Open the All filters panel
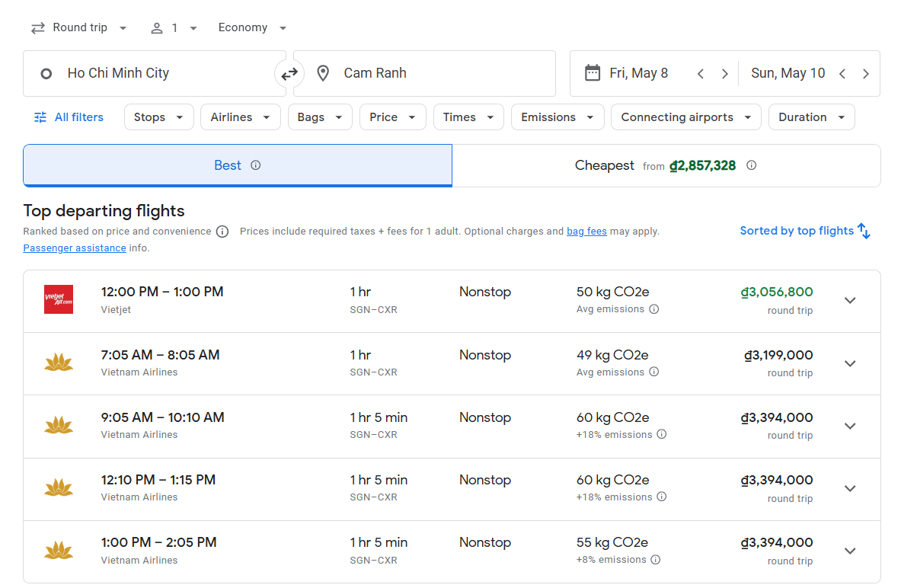 click(x=69, y=117)
